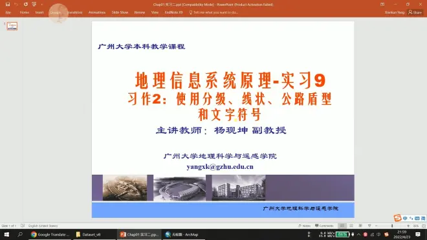Click the battery 86% indicator
Screen dimensions: 427x240
pos(342,235)
